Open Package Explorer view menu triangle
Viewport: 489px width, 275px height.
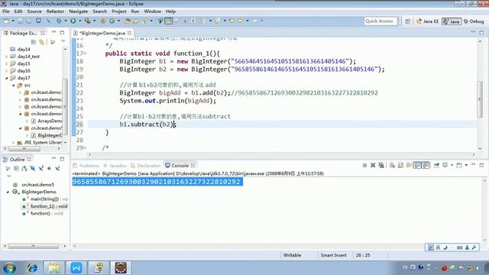pyautogui.click(x=63, y=41)
